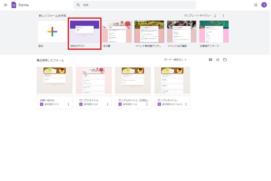The height and width of the screenshot is (181, 271).
Task: Open the AZ sort options
Action: [x=218, y=60]
